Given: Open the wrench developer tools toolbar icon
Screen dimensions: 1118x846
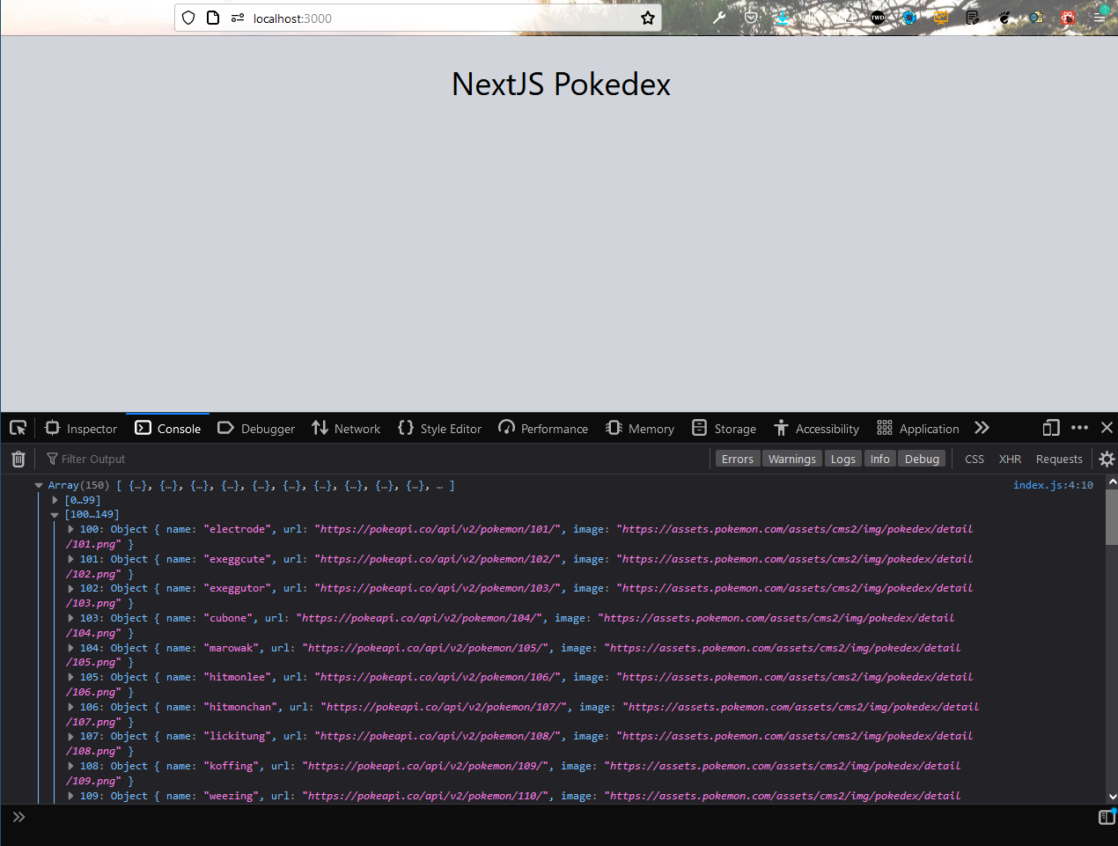Looking at the screenshot, I should click(x=719, y=18).
